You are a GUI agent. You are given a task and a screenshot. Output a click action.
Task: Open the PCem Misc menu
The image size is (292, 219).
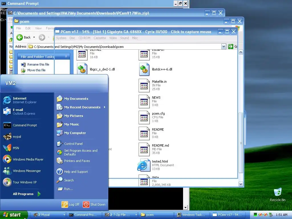click(135, 38)
